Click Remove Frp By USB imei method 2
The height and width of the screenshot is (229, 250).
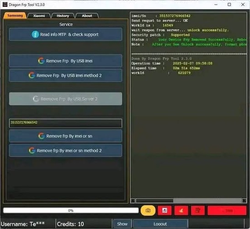coord(65,75)
